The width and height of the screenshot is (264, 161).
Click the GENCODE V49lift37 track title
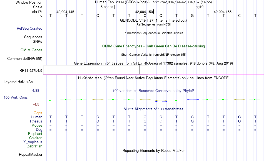tap(153, 20)
